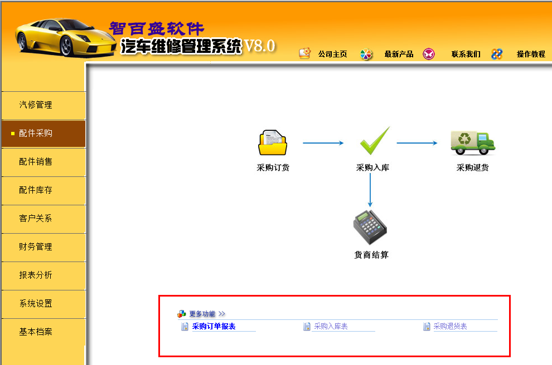Click the green checkmark 采购入库 icon
Image resolution: width=552 pixels, height=365 pixels.
(375, 141)
